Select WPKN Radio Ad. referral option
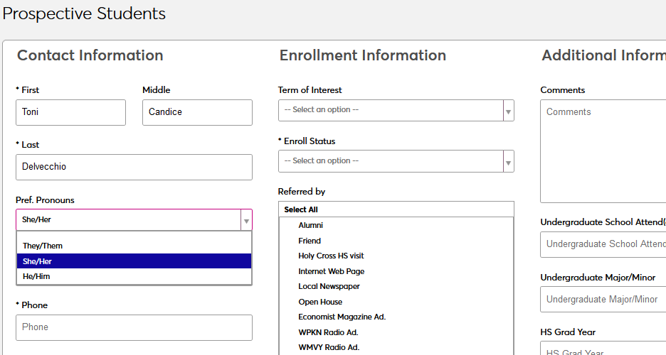 coord(328,332)
